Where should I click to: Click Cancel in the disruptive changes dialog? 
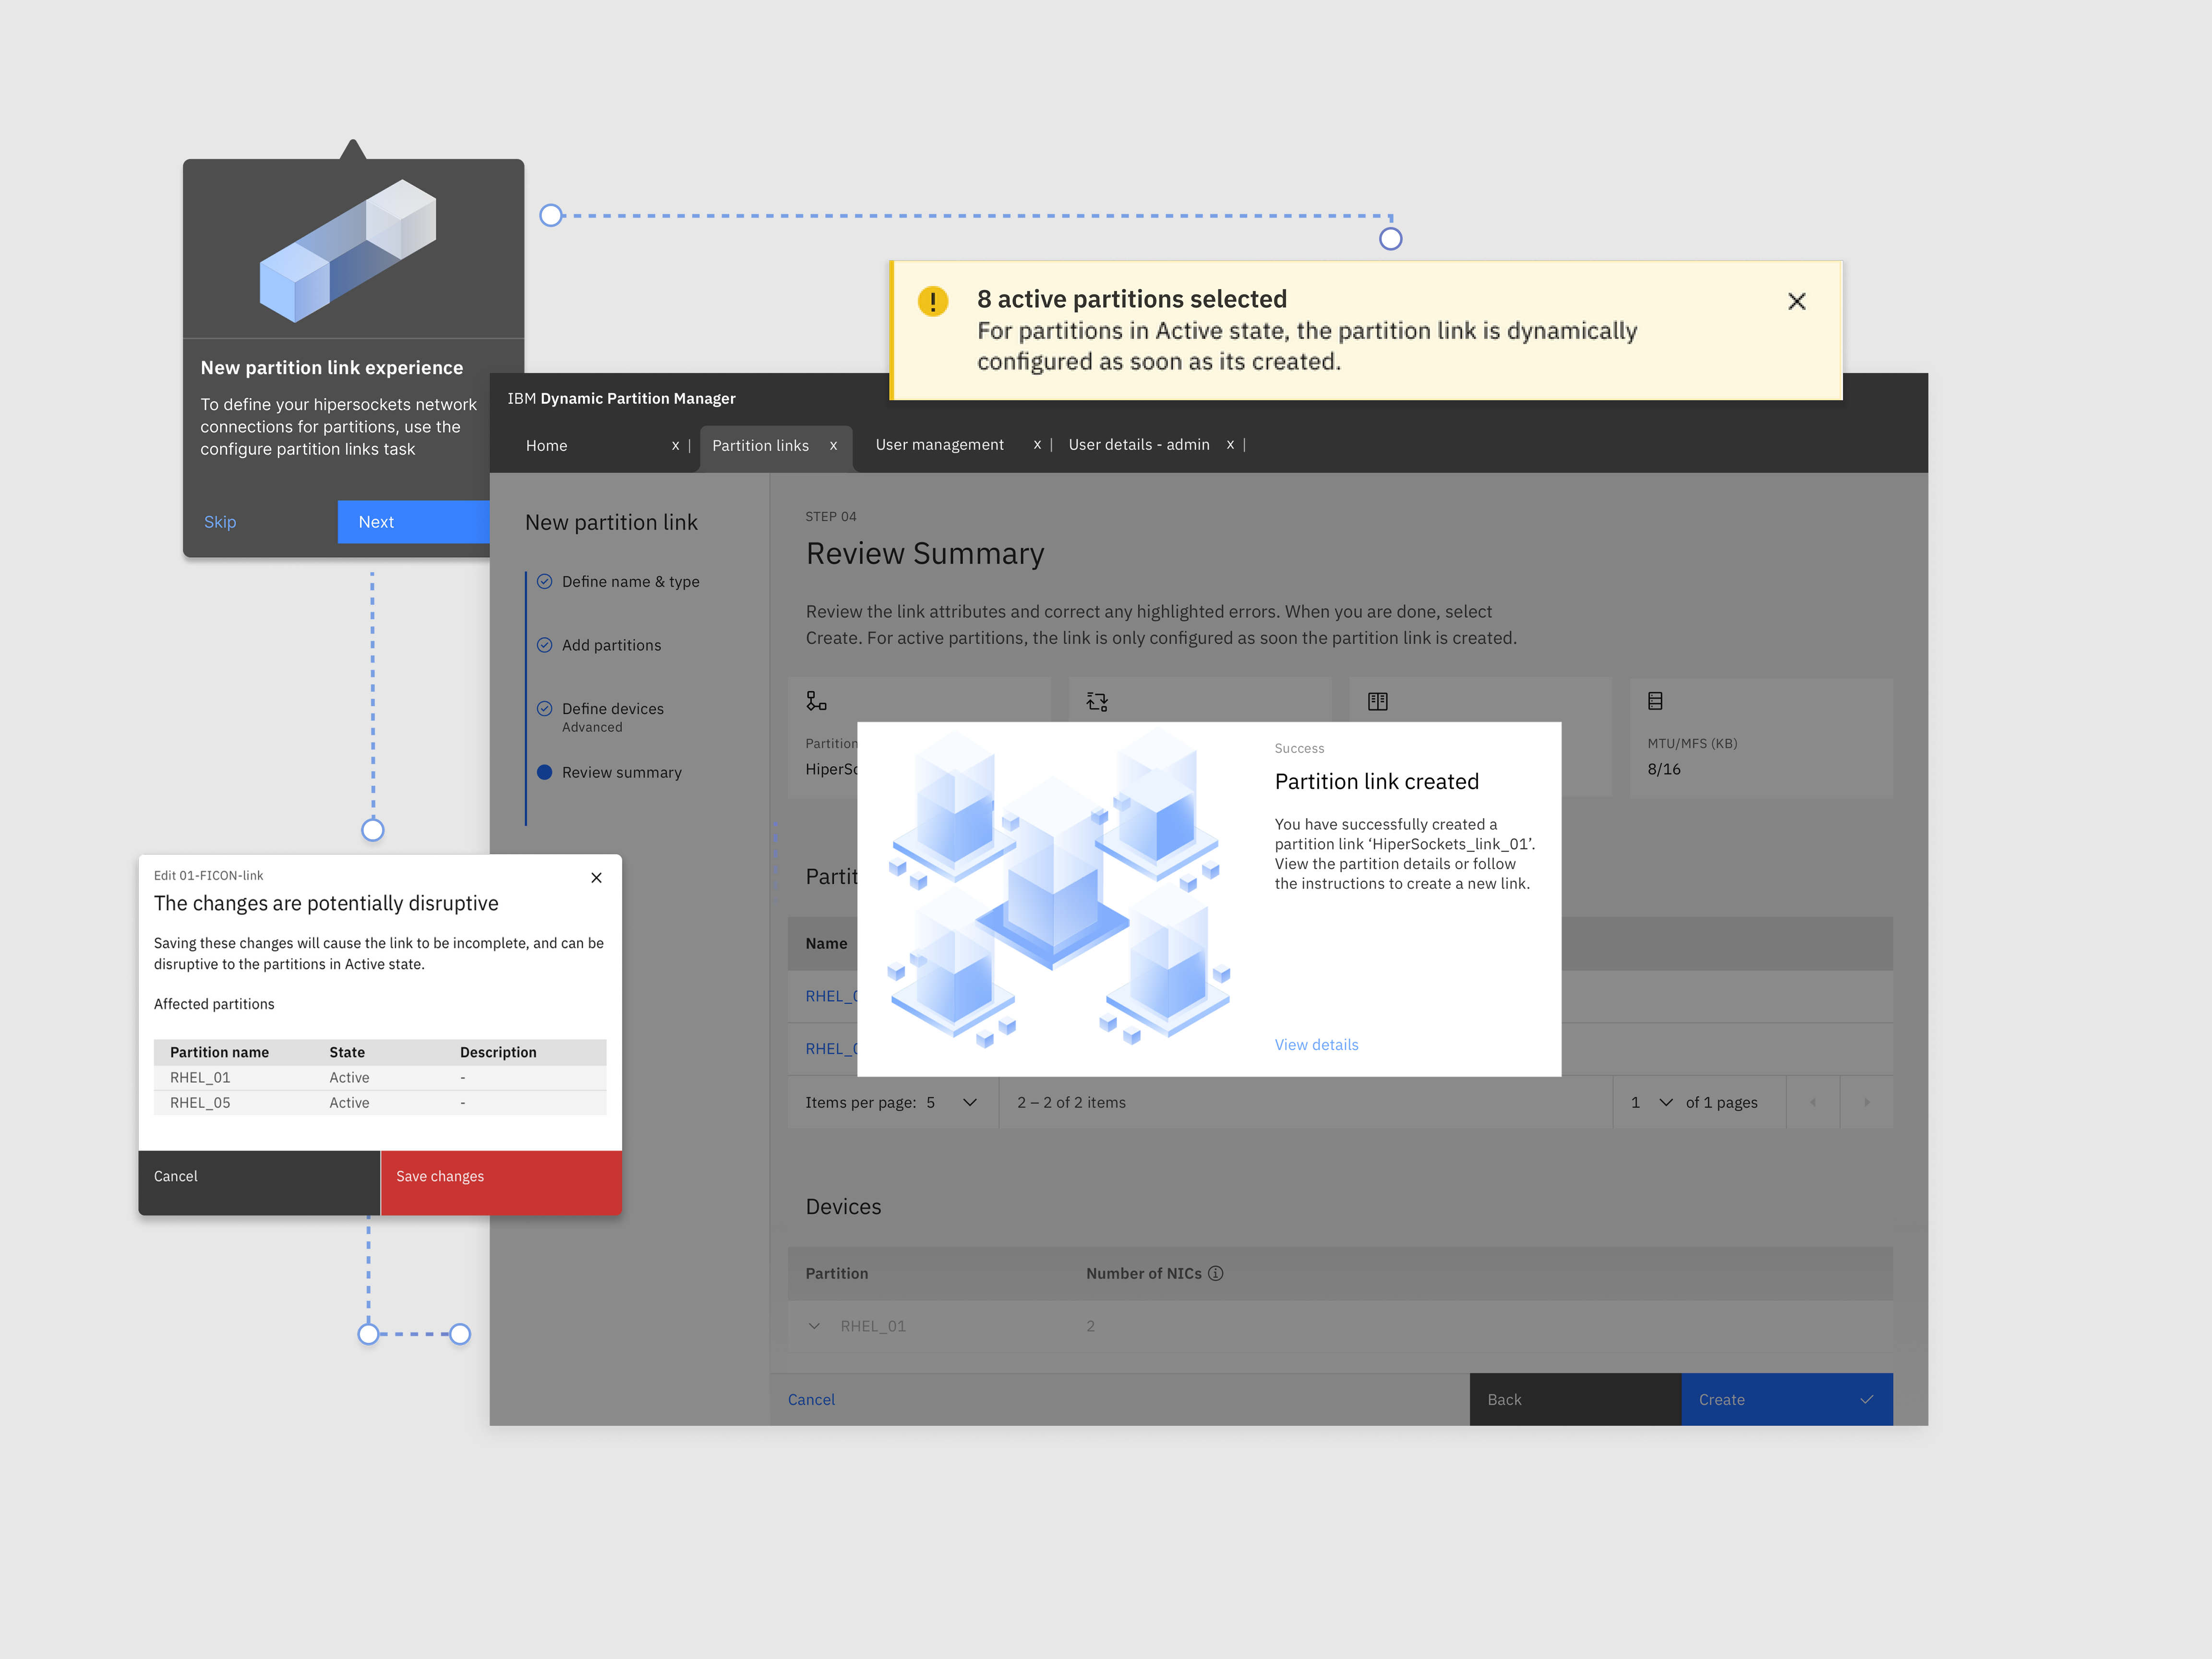point(259,1182)
